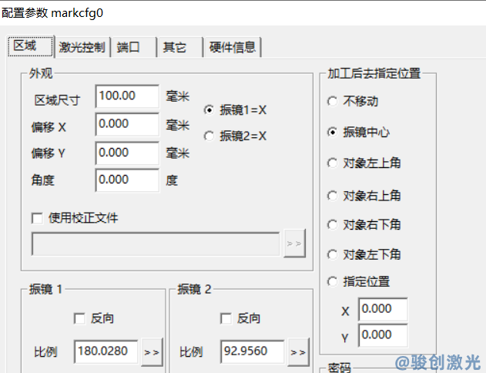Click the 指定位置 X input field
486x373 pixels.
[x=383, y=309]
